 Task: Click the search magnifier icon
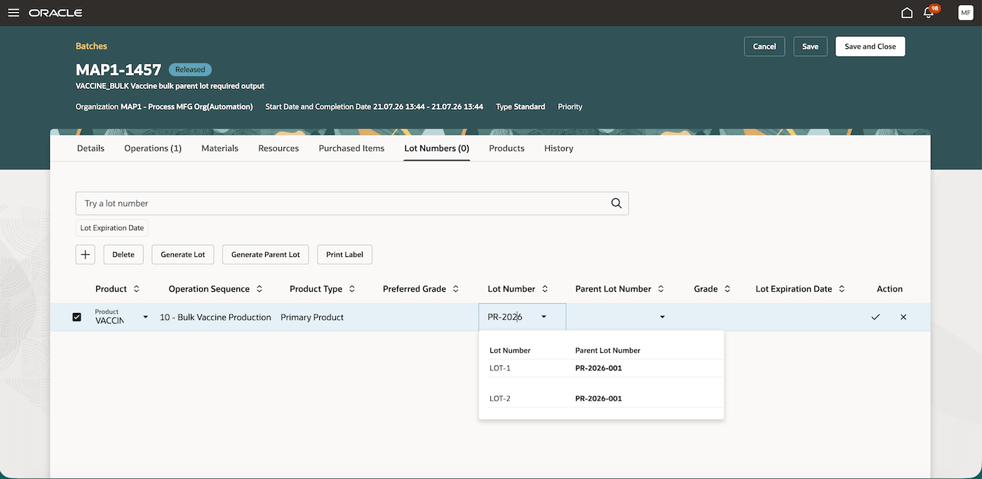[x=617, y=203]
